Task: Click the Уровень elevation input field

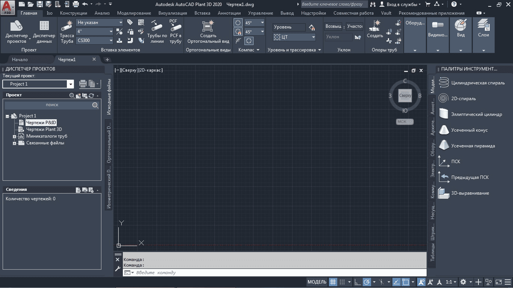Action: (289, 27)
